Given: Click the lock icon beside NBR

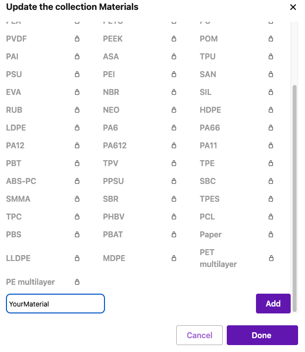Looking at the screenshot, I should tap(174, 92).
